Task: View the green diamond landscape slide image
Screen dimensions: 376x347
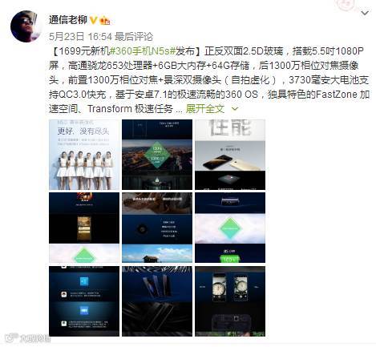Action: pos(157,155)
